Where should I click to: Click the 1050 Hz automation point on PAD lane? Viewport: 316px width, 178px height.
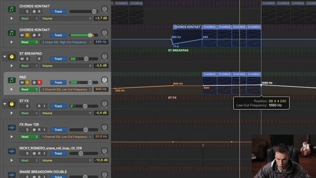coord(261,85)
